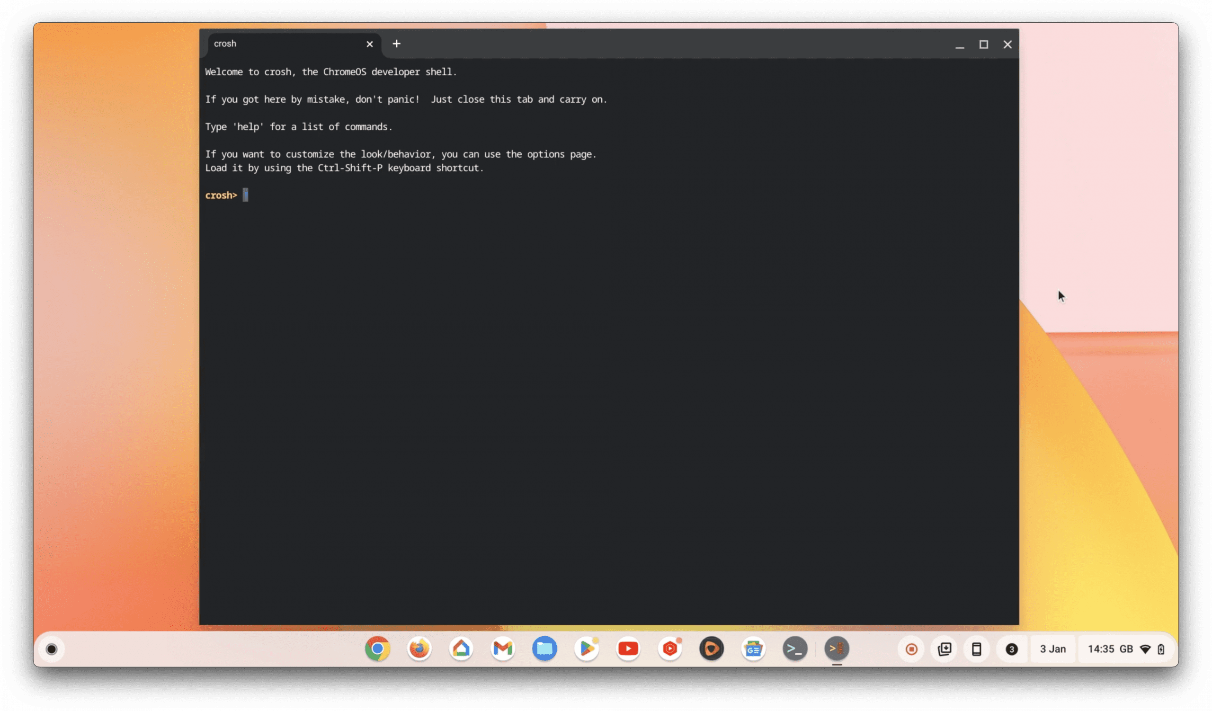Launch Gmail from the shelf
This screenshot has height=711, width=1212.
point(503,649)
